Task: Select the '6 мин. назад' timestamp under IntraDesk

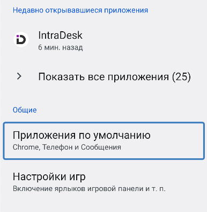Action: tap(61, 47)
